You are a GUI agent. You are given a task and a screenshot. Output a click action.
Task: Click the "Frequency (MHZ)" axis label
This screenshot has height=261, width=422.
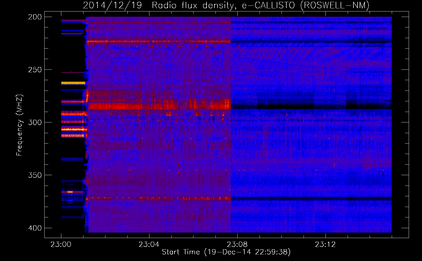tap(20, 125)
